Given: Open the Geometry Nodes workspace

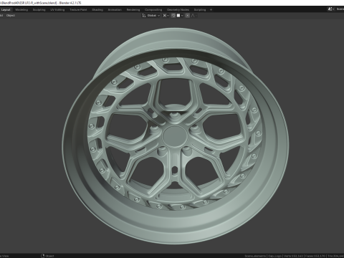Looking at the screenshot, I should click(x=178, y=10).
